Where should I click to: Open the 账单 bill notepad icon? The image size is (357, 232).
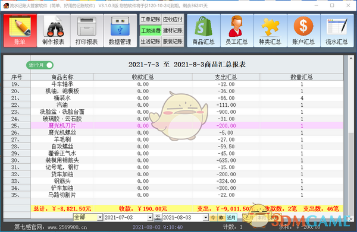point(20,30)
